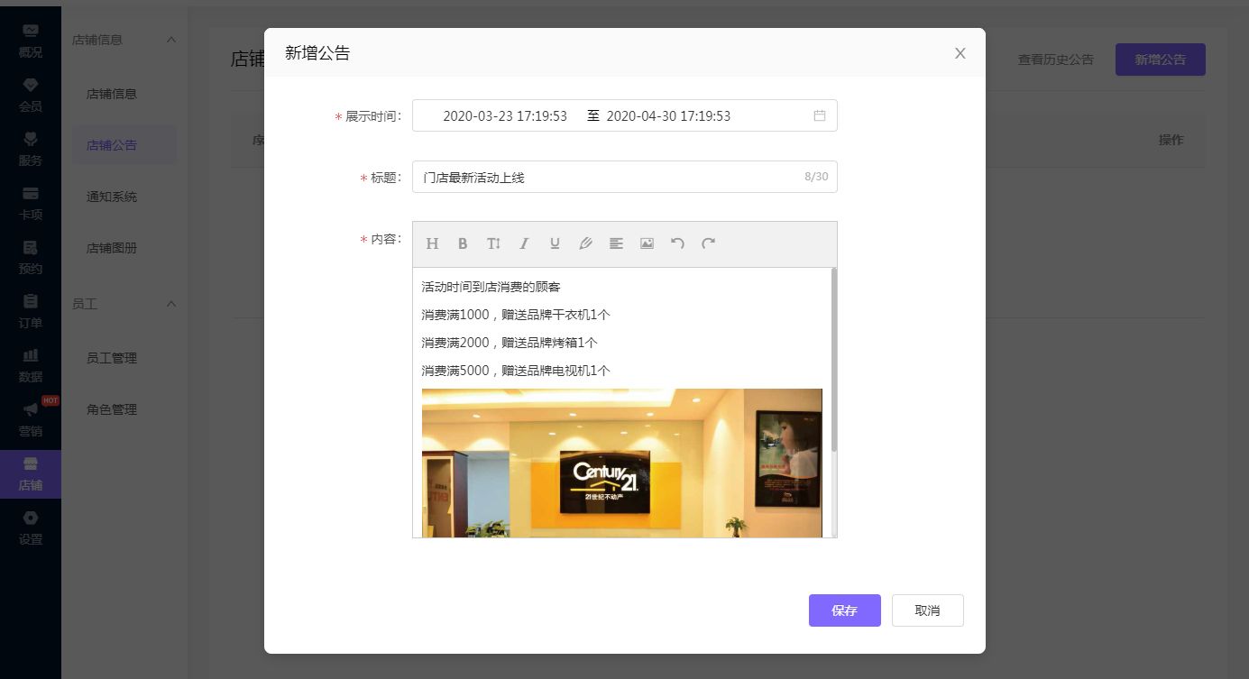Click the 操作 column header
This screenshot has height=679, width=1249.
click(x=1171, y=140)
